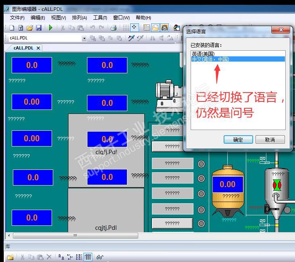
Task: Click the delete X icon in the library toolbar
Action: coord(49,257)
